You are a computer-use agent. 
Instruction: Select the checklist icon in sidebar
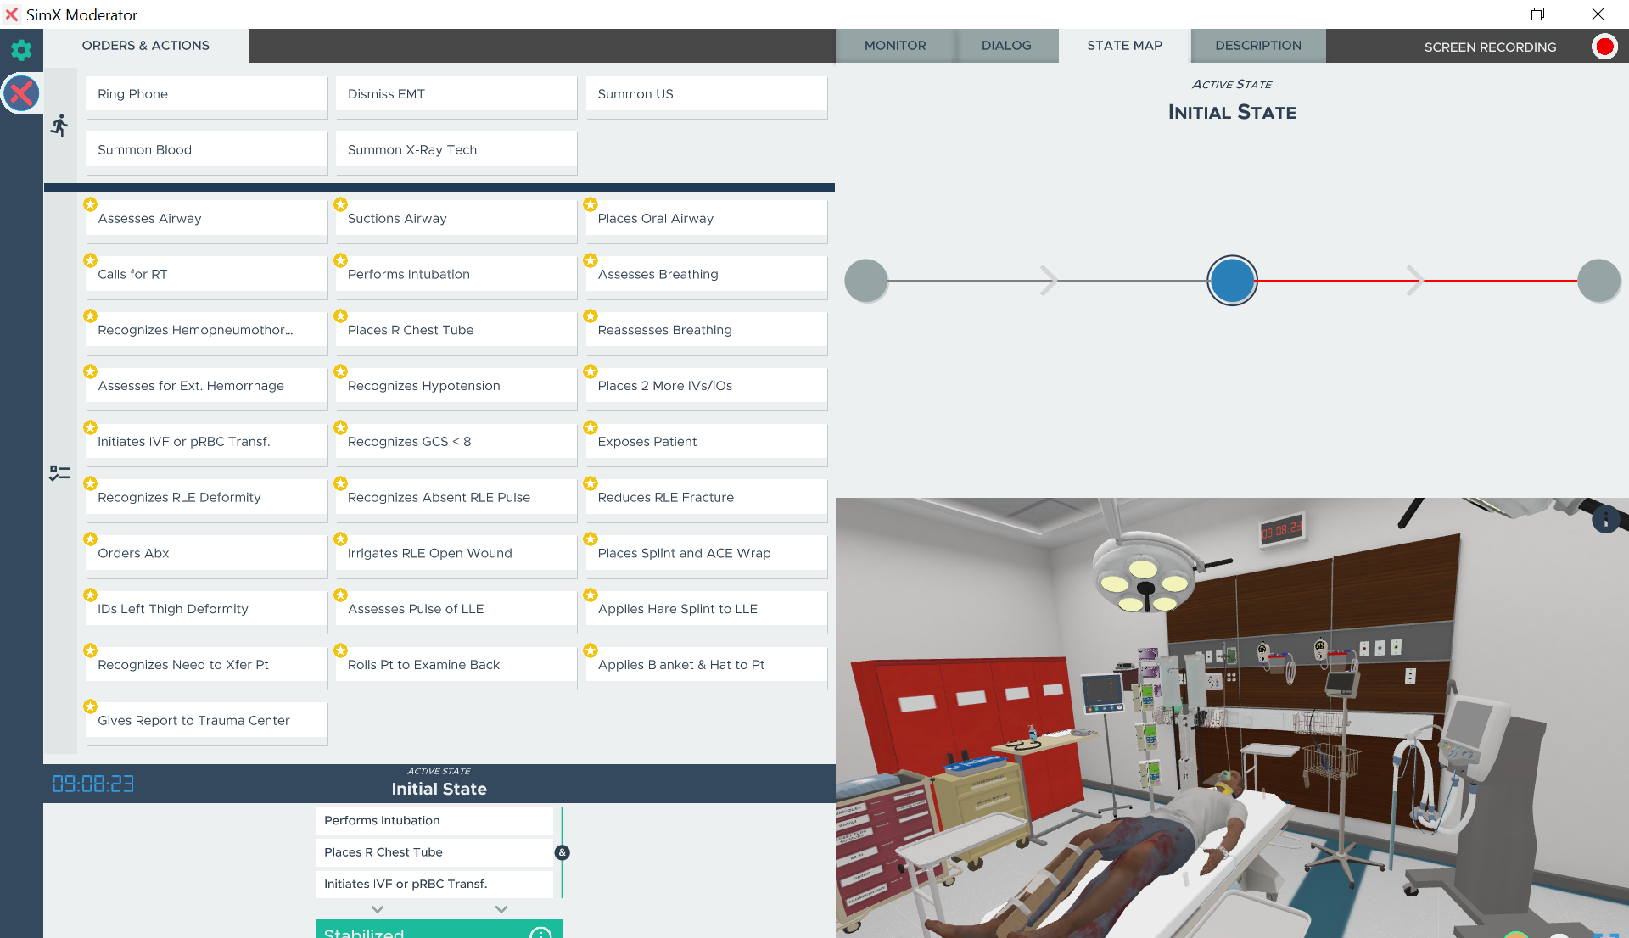point(59,473)
